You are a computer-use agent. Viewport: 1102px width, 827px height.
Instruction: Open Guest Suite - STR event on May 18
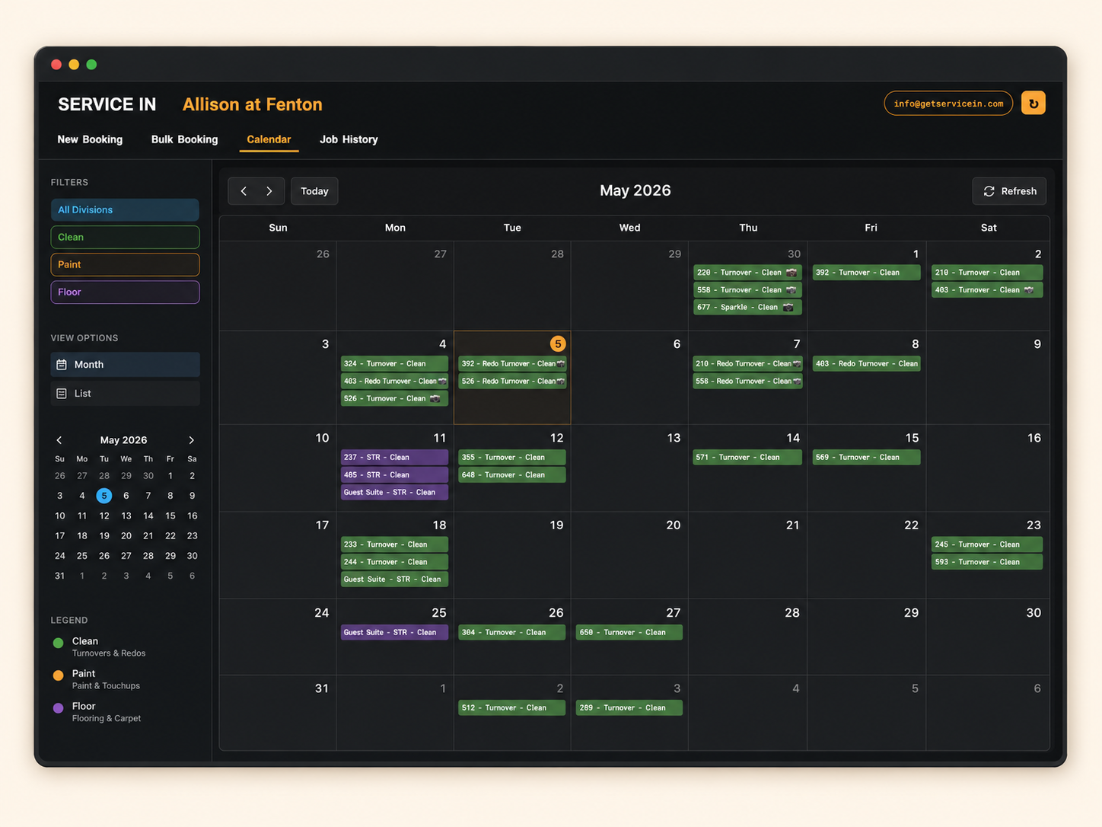pyautogui.click(x=394, y=580)
